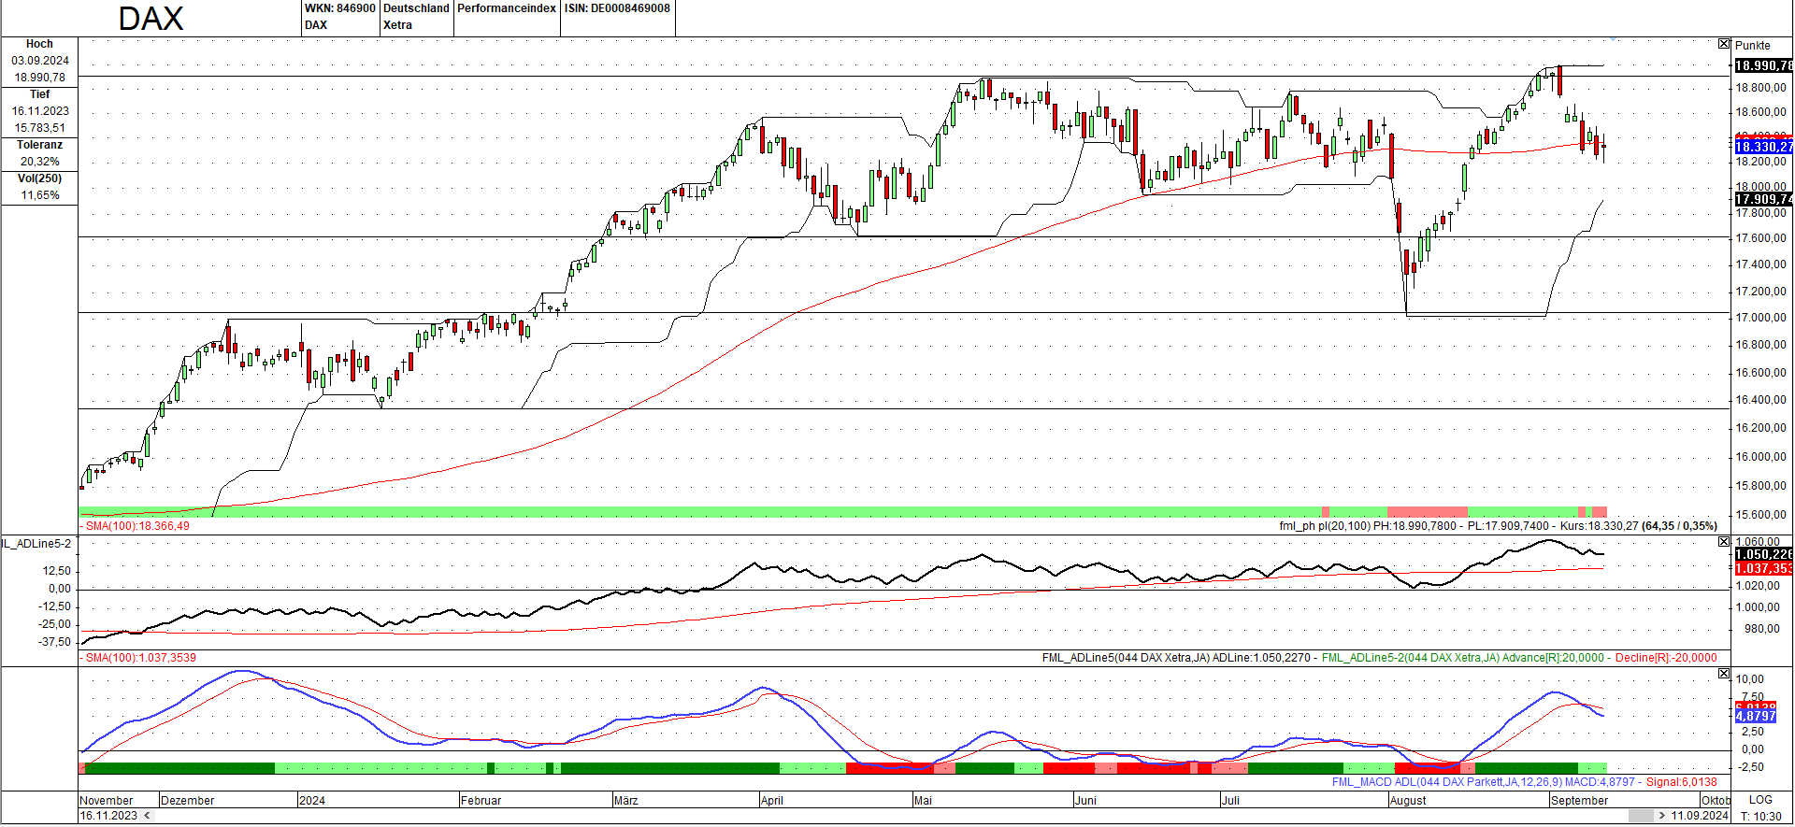
Task: Select the SMA(100):1.037,3539 ADLine legend label
Action: [140, 658]
